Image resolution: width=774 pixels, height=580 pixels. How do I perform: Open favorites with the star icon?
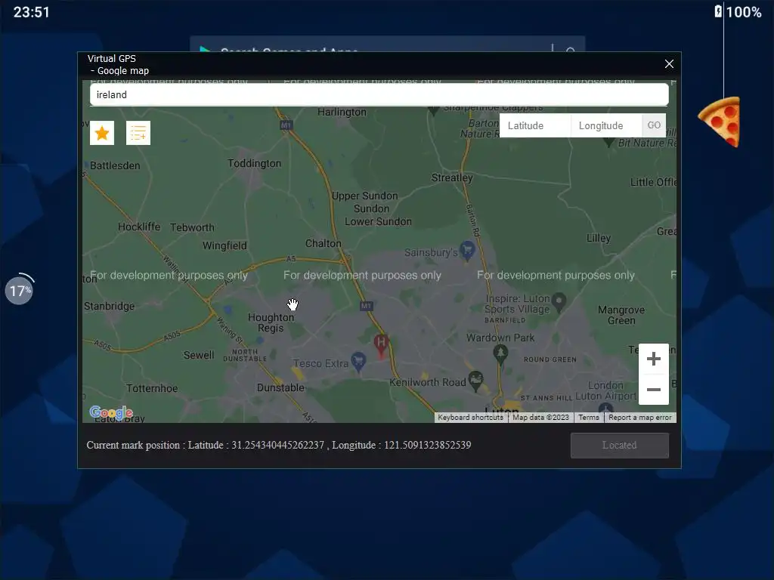(102, 133)
